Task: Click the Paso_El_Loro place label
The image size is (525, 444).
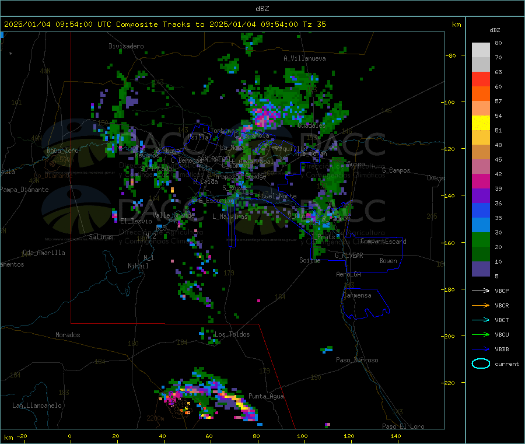Action: 403,426
